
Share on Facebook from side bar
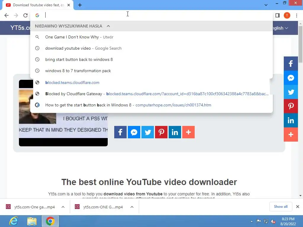point(291,64)
